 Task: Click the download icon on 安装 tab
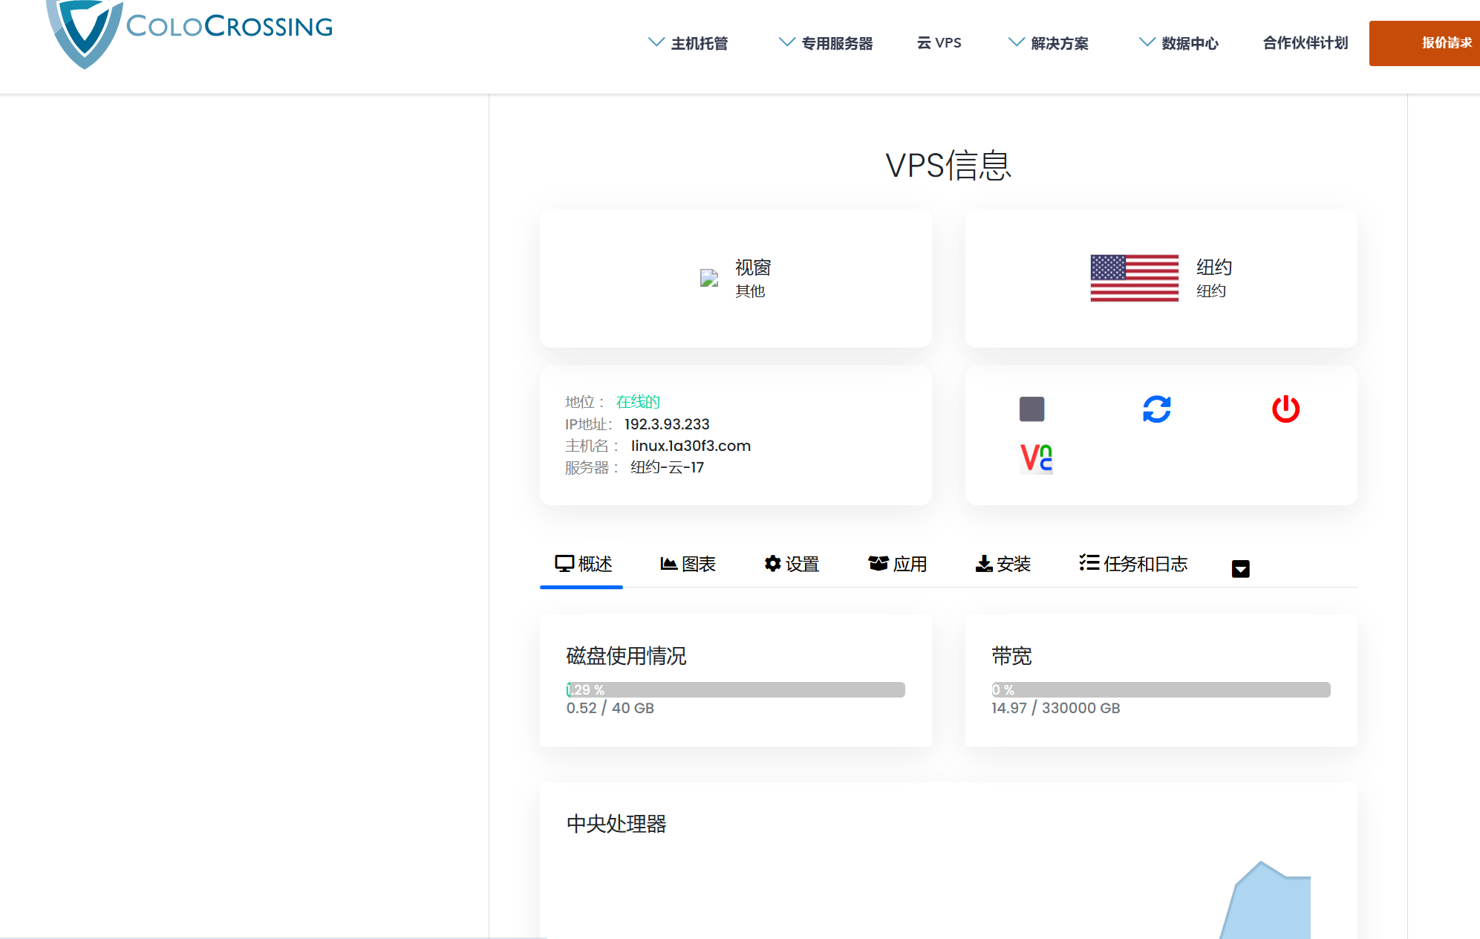pos(983,563)
